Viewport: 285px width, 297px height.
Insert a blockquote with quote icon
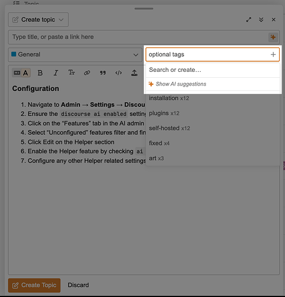pos(103,73)
